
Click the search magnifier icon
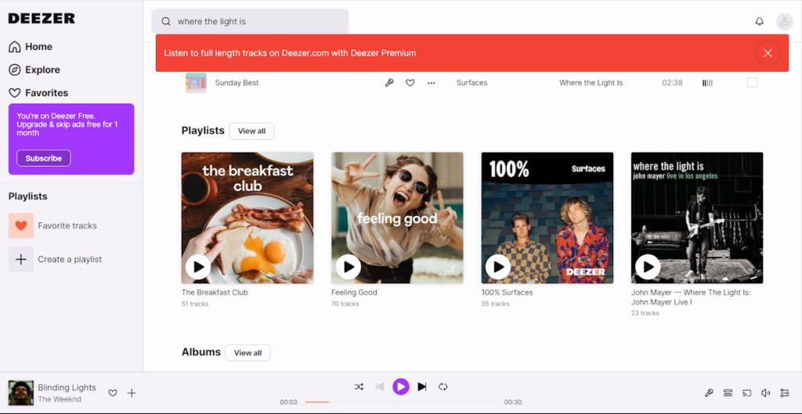click(166, 21)
